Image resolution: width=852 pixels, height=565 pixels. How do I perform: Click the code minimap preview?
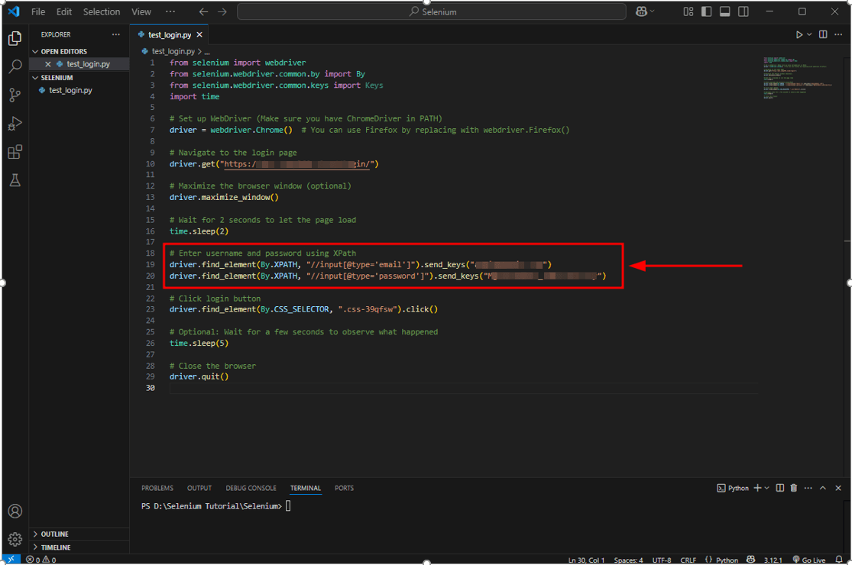coord(797,78)
